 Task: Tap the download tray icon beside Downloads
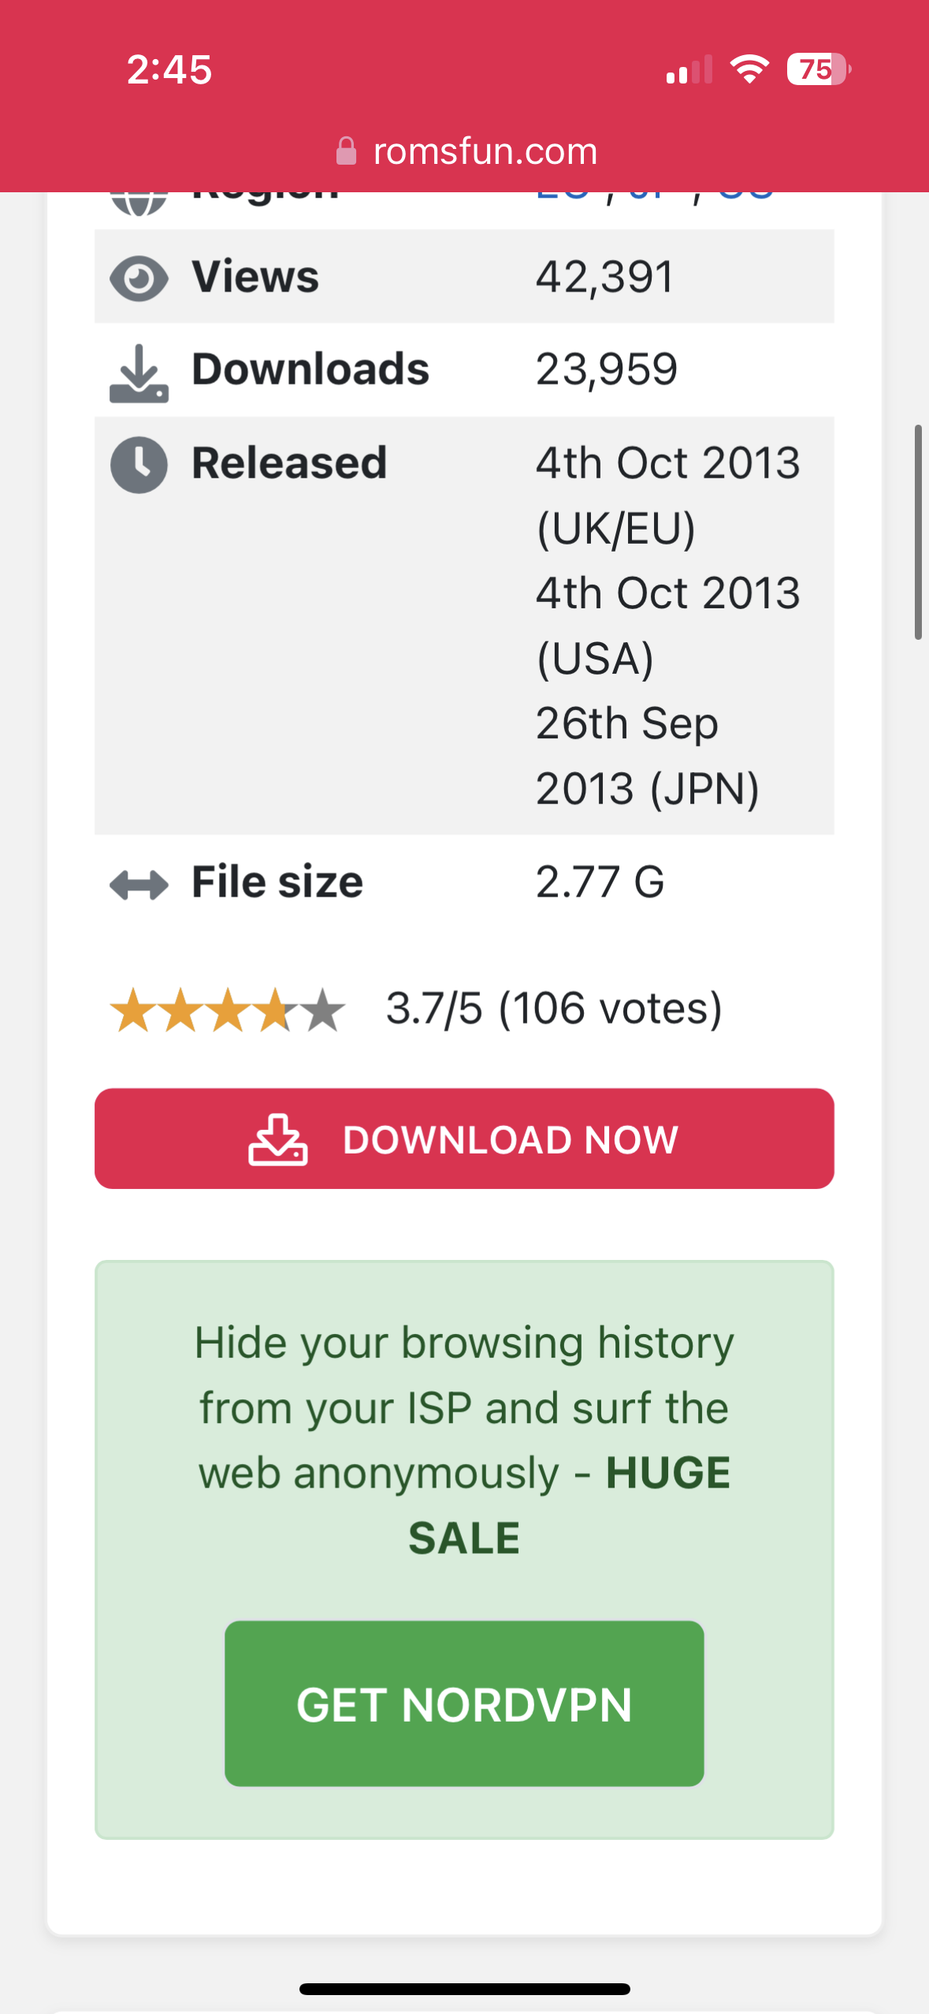(139, 373)
